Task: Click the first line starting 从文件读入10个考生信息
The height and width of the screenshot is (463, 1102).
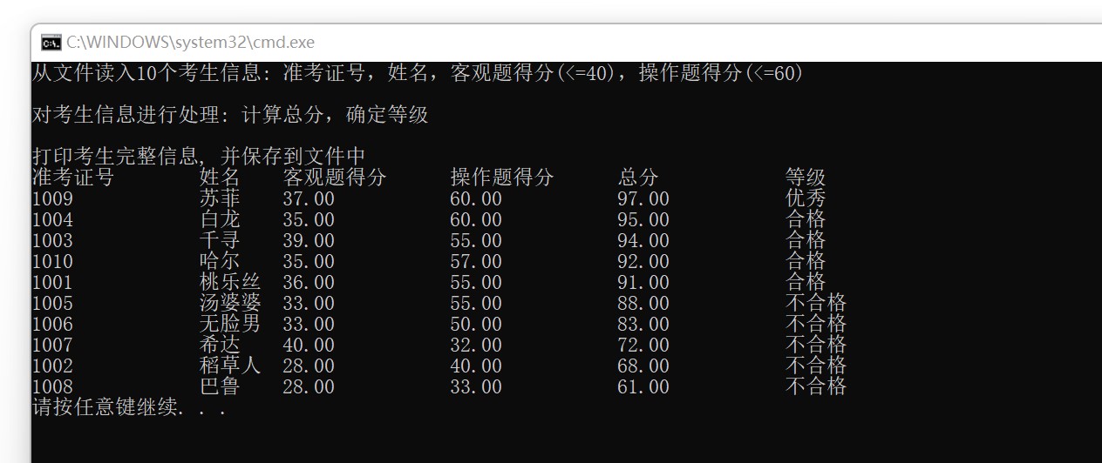Action: (x=418, y=73)
